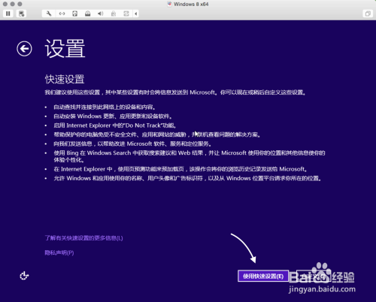The height and width of the screenshot is (302, 376).
Task: Open the snapshot manager icon
Action: (21, 14)
